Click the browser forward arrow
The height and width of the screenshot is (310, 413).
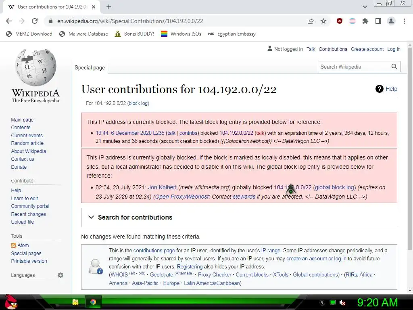point(22,21)
